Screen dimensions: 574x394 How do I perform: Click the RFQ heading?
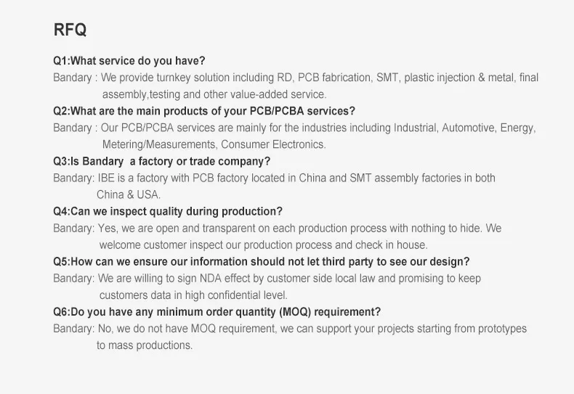pyautogui.click(x=70, y=30)
